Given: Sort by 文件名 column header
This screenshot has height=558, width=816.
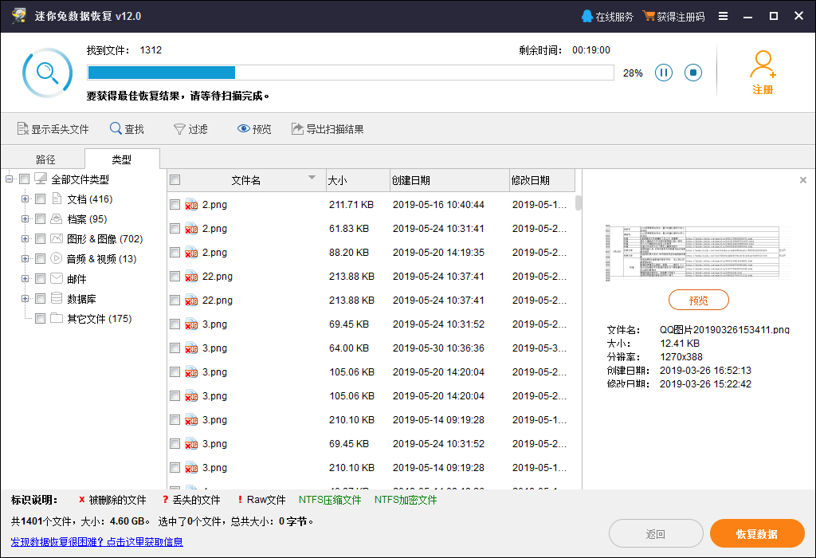Looking at the screenshot, I should point(246,180).
